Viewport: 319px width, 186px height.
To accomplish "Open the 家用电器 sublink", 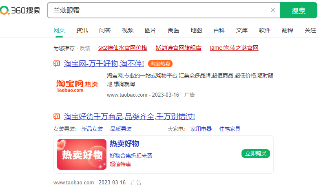I will click(201, 129).
